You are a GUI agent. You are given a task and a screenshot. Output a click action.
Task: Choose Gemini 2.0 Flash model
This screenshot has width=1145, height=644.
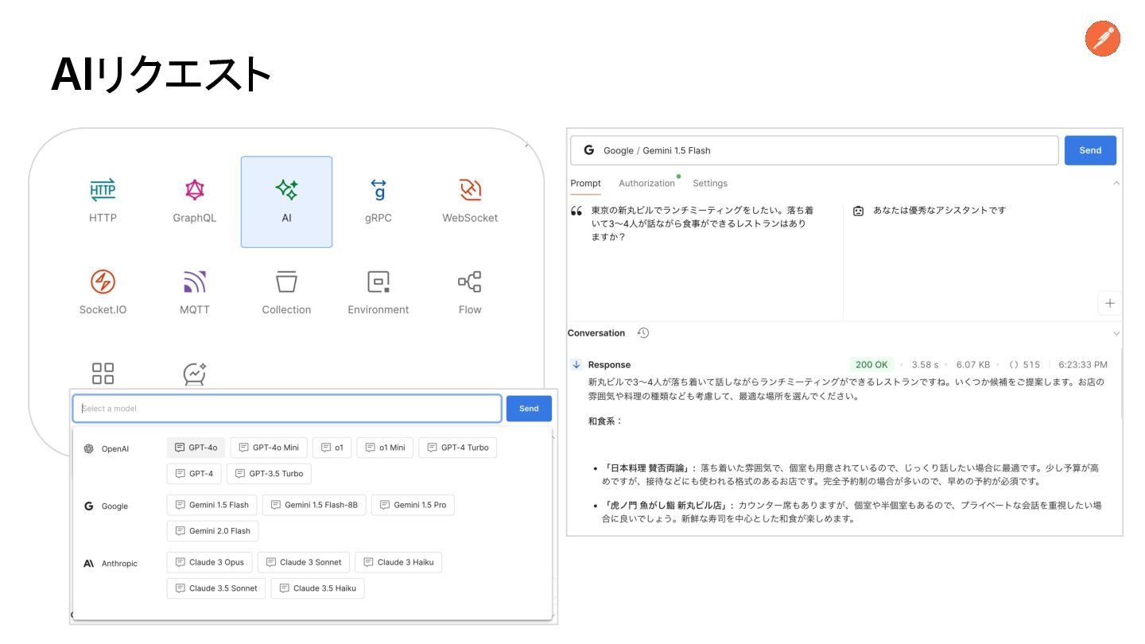point(212,530)
